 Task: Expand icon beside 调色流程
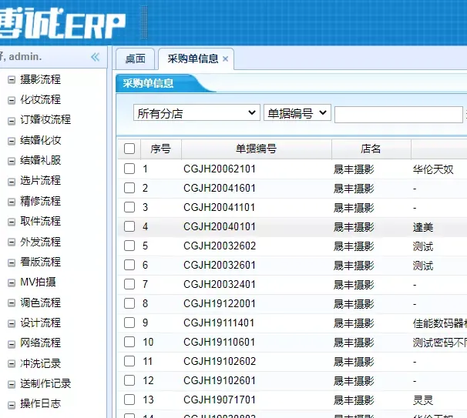click(x=12, y=303)
